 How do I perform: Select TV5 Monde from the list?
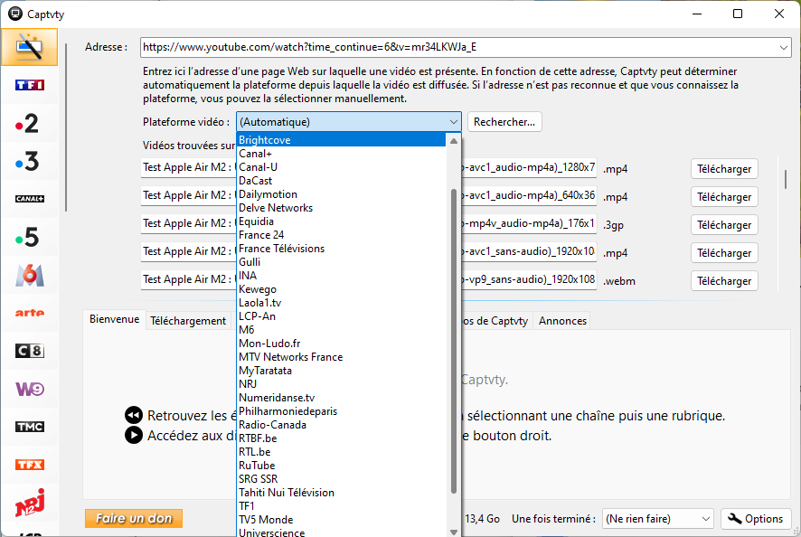pos(341,520)
